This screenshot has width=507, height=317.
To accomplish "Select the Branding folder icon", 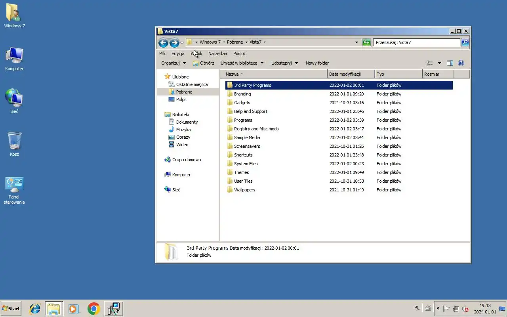I will point(230,94).
